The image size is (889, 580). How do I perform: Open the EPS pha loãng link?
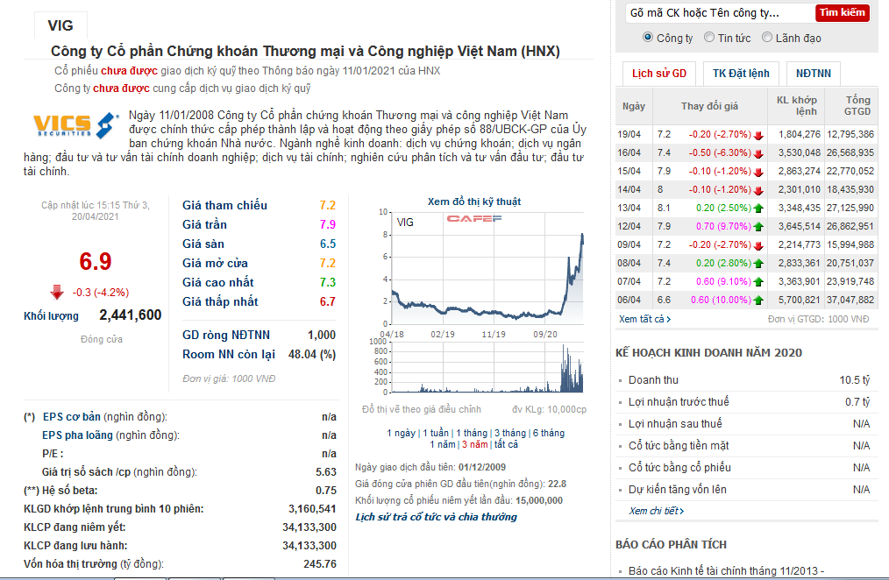point(78,435)
